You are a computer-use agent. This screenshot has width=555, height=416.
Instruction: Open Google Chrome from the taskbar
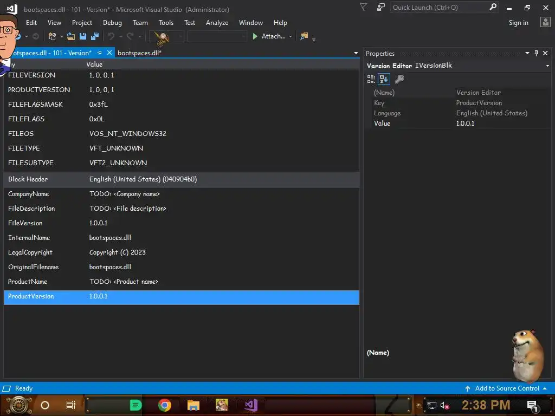coord(165,405)
